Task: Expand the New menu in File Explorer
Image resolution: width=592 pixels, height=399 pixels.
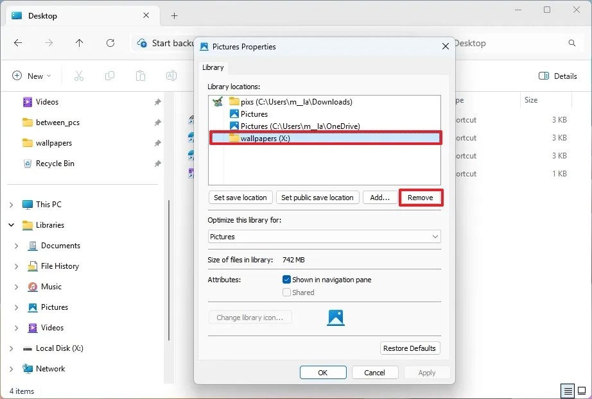Action: click(x=31, y=76)
